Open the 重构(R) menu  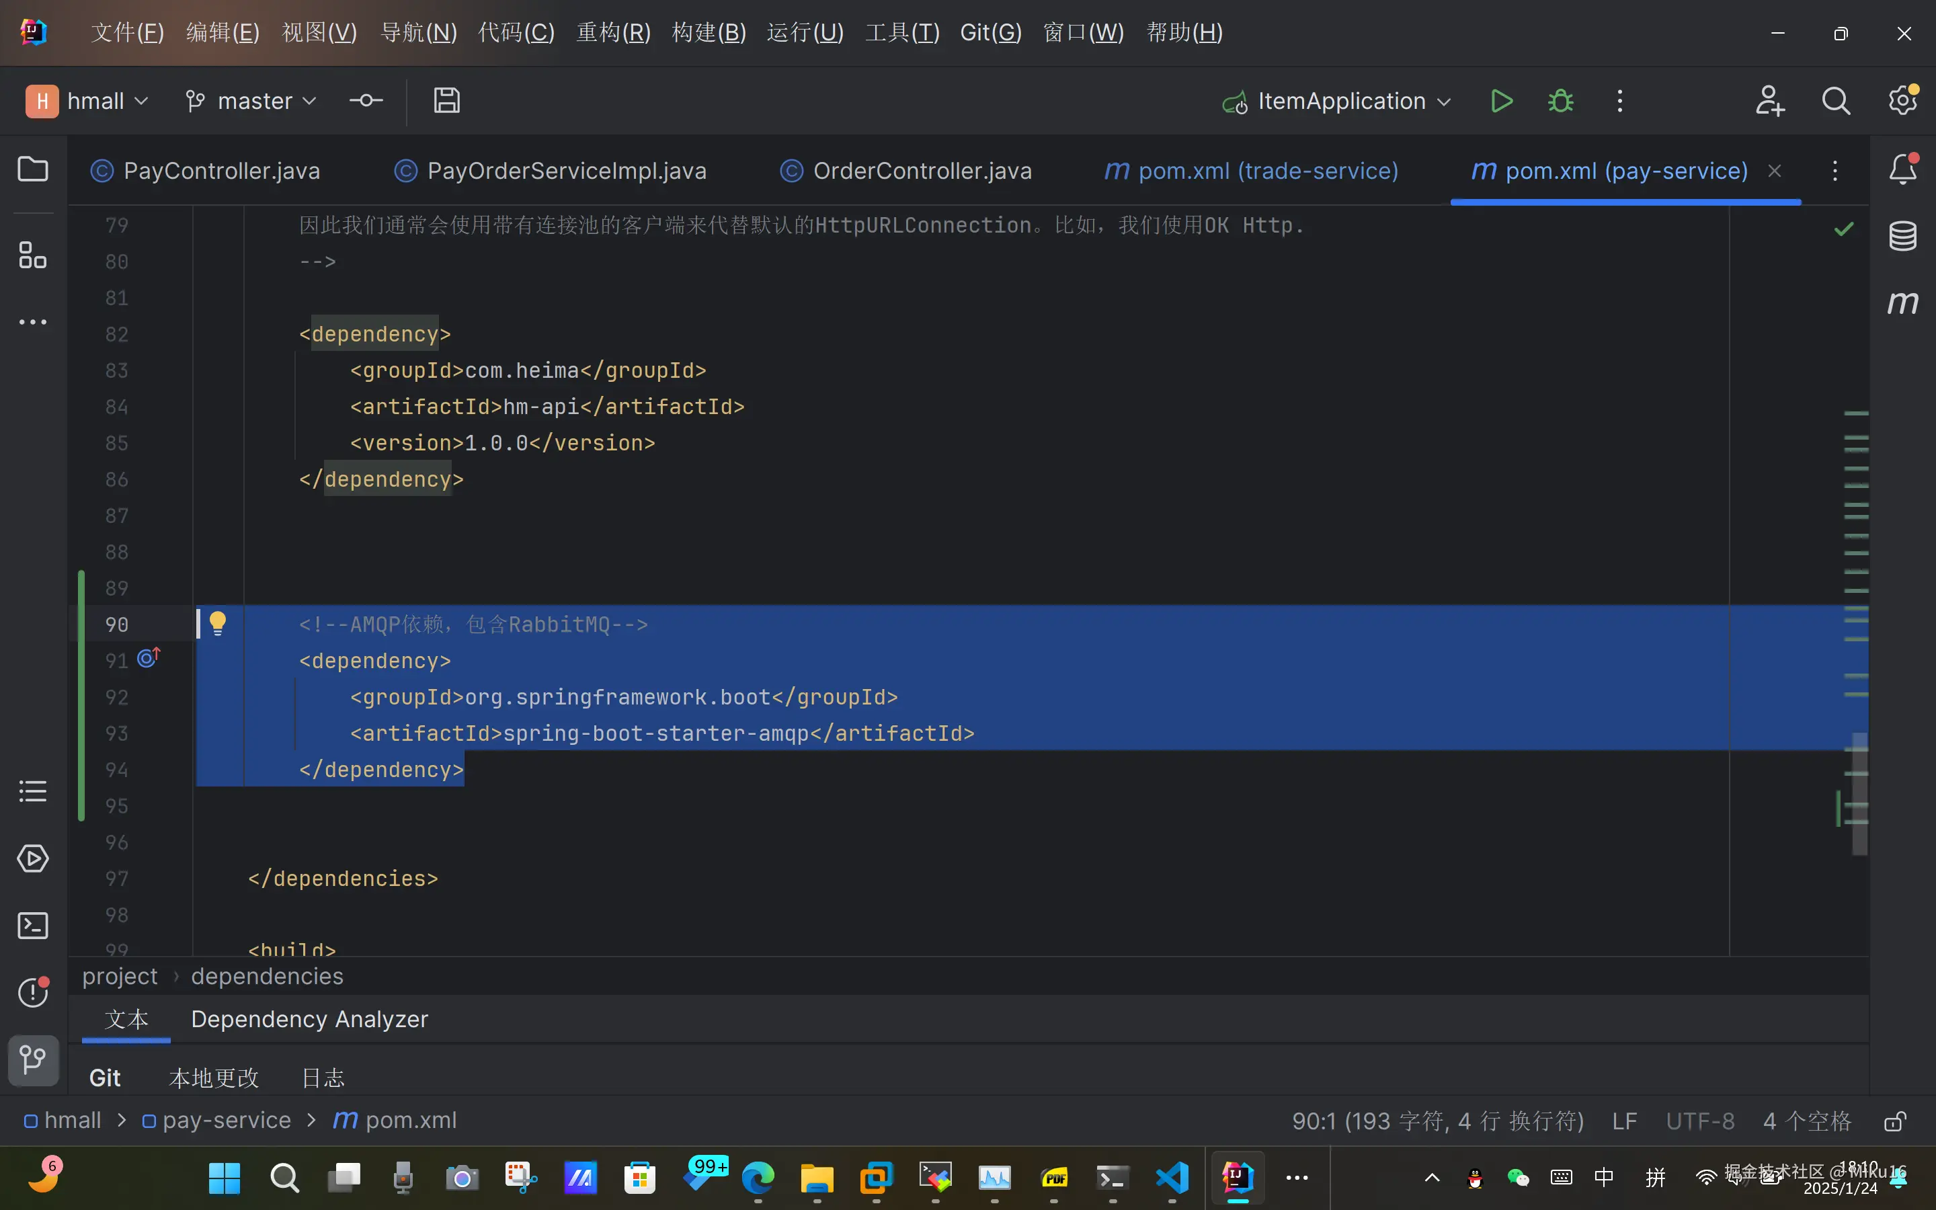click(613, 33)
